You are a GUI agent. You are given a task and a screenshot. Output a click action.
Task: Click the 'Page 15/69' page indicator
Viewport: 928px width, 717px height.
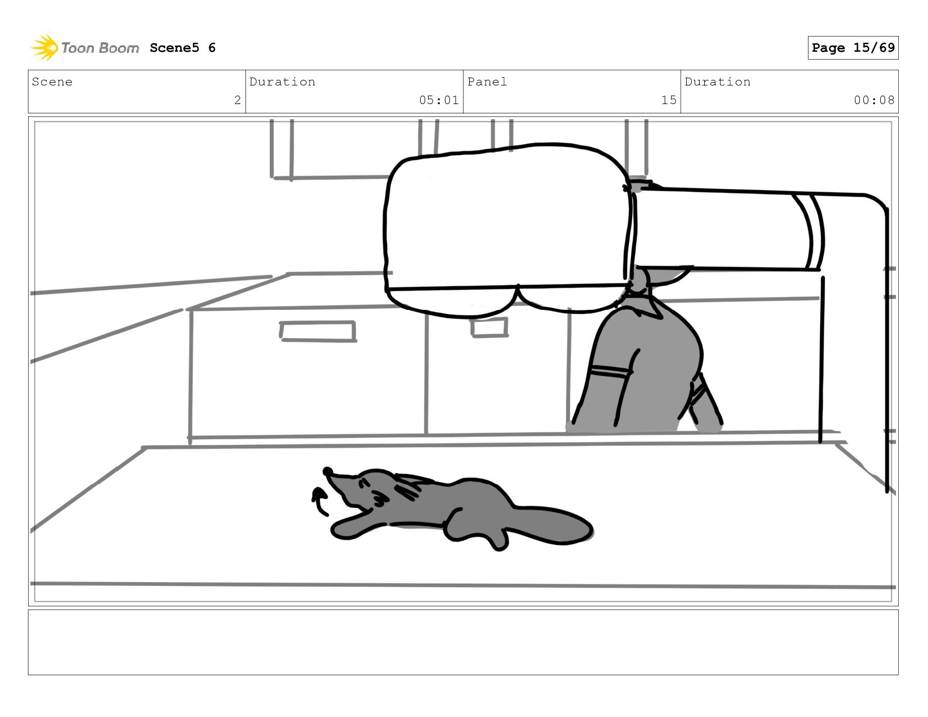[x=853, y=48]
